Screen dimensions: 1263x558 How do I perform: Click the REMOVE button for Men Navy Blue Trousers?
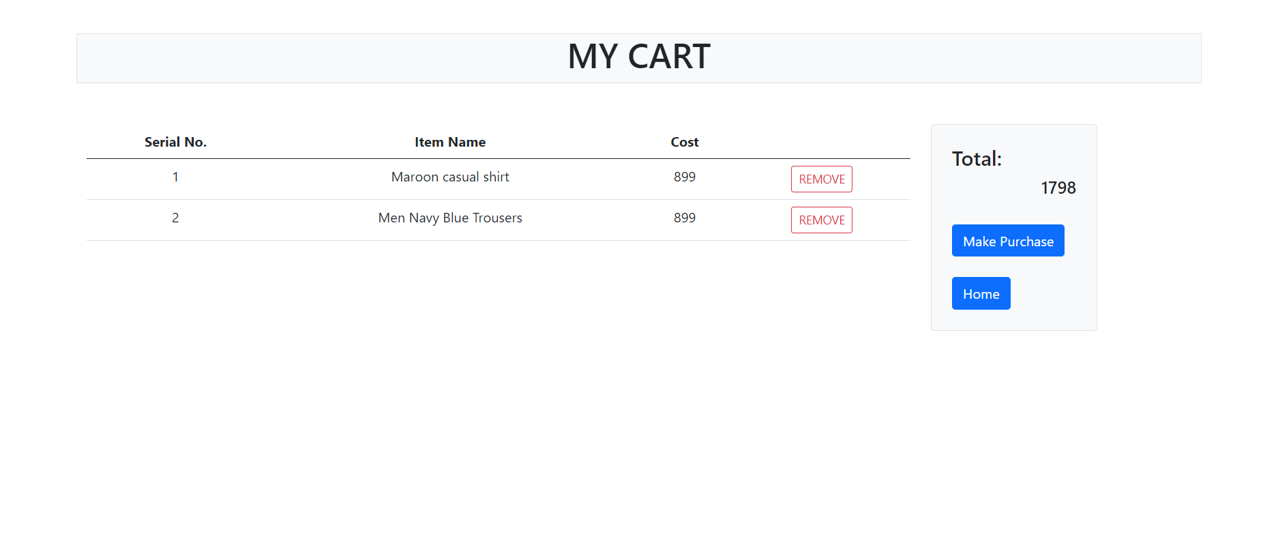[821, 220]
